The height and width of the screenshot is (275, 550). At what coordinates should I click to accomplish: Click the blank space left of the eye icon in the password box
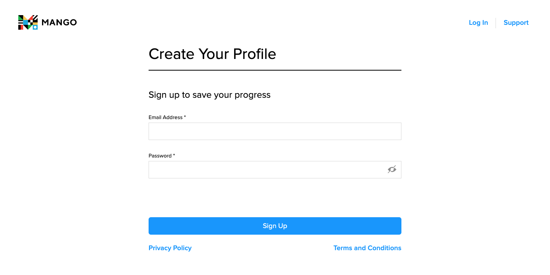click(268, 169)
